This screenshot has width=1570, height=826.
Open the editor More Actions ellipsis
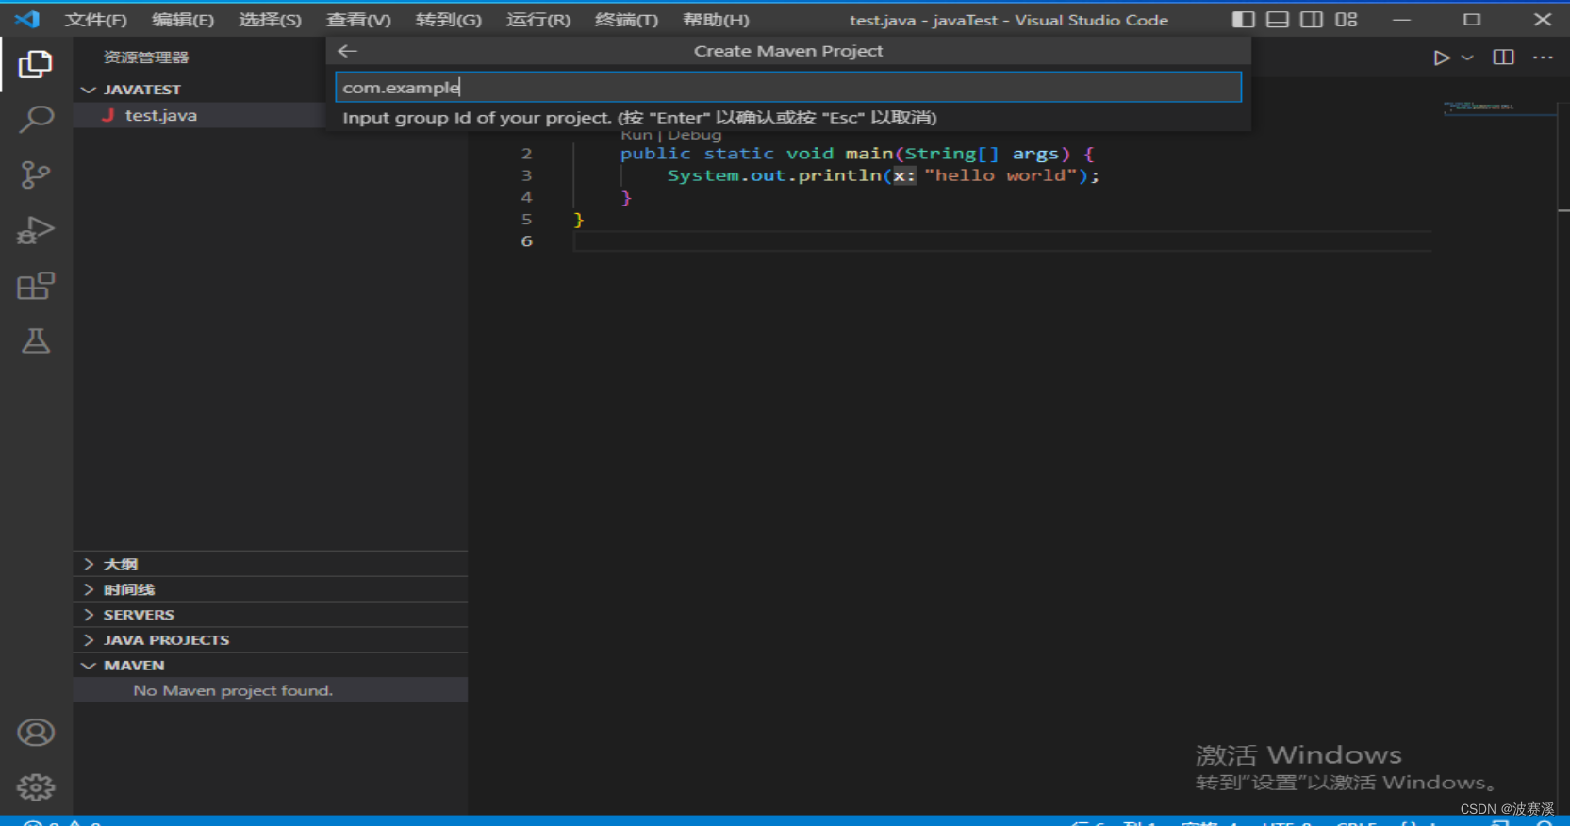click(x=1543, y=58)
